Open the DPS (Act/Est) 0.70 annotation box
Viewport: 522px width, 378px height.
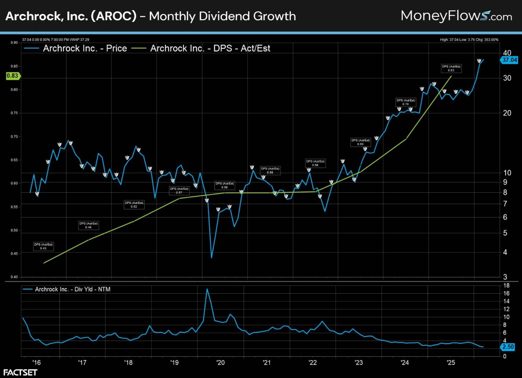[x=406, y=102]
